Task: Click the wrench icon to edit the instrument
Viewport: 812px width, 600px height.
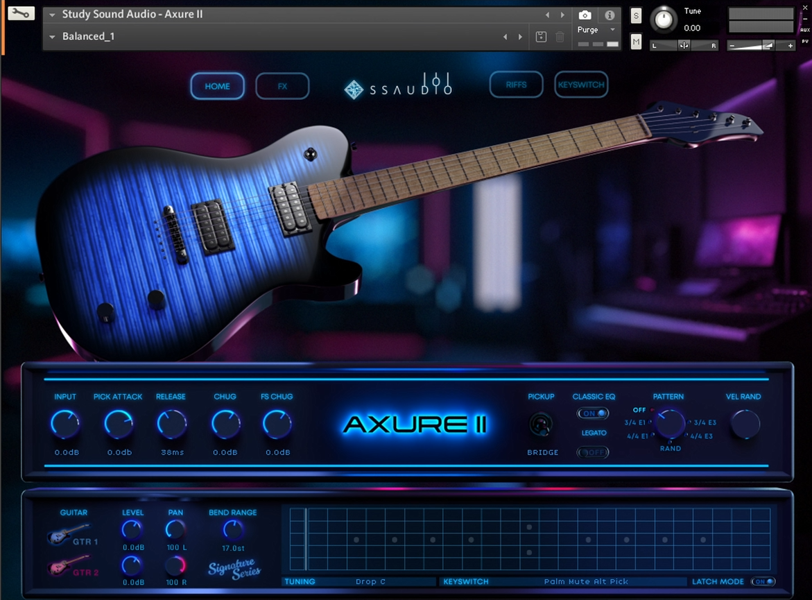Action: pyautogui.click(x=21, y=12)
